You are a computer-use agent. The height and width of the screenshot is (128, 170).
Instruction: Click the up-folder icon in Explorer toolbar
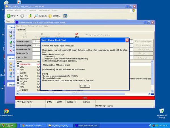[30, 16]
